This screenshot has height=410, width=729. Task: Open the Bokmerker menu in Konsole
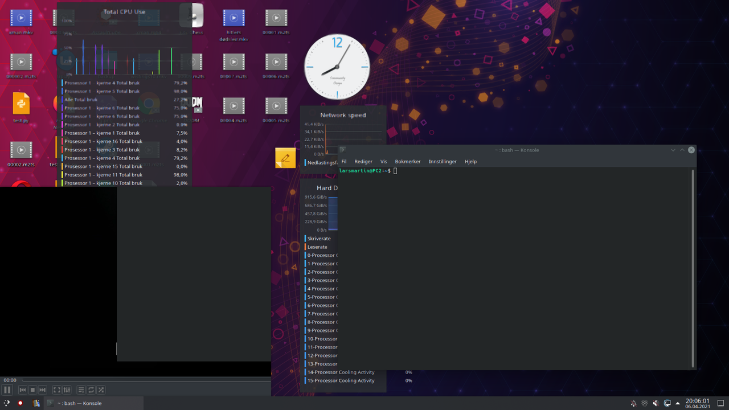pos(408,161)
